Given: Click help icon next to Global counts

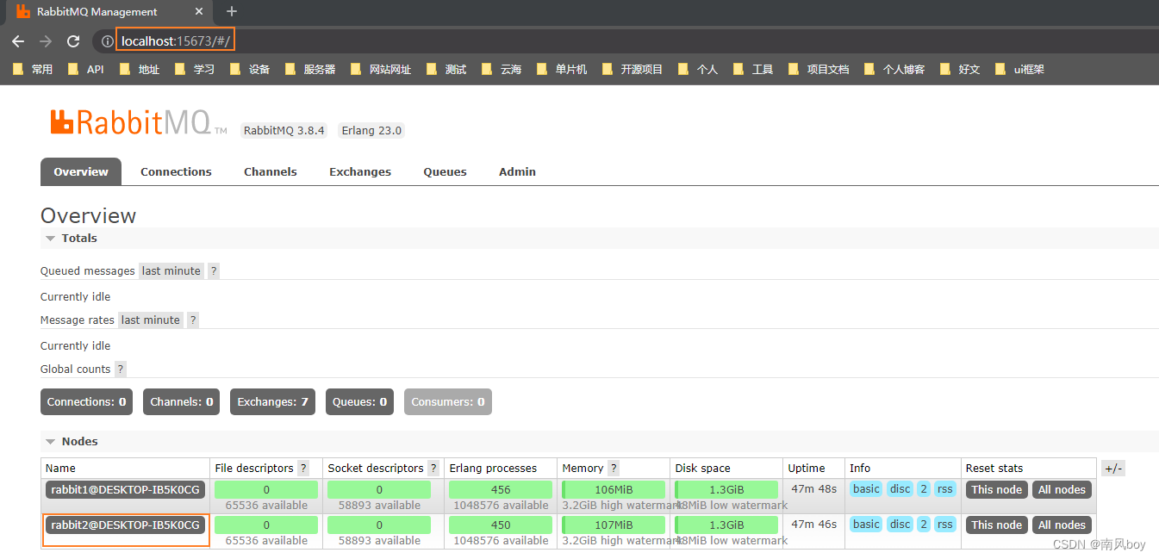Looking at the screenshot, I should tap(121, 369).
